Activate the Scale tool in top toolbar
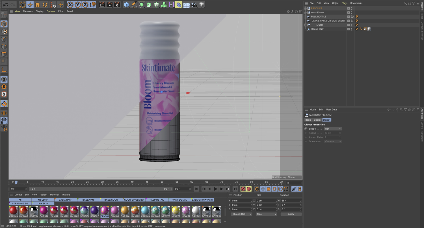424x228 pixels. [38, 5]
